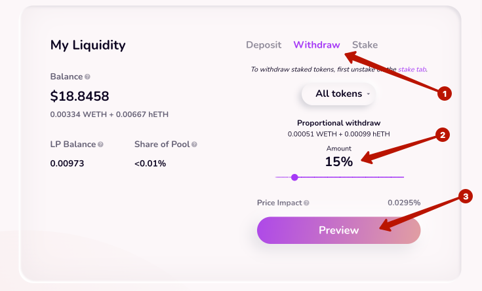
Task: Click the $18.8458 balance figure
Action: (79, 96)
